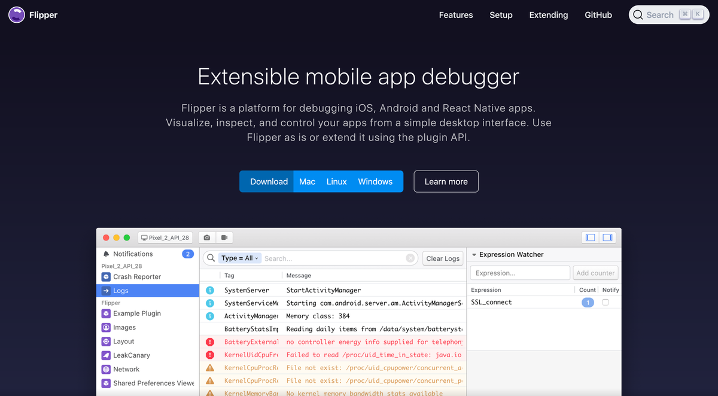Toggle the left sidebar layout icon
The width and height of the screenshot is (718, 396).
coord(591,237)
